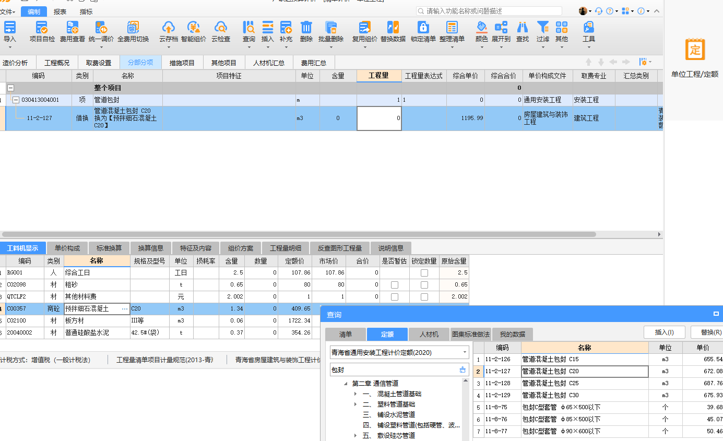Expand 五、敷设硅芯管道 tree node

355,435
